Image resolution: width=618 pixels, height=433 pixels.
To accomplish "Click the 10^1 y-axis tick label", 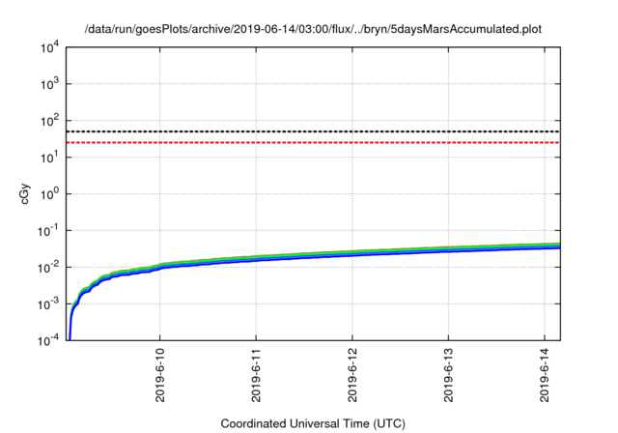I will coord(50,157).
